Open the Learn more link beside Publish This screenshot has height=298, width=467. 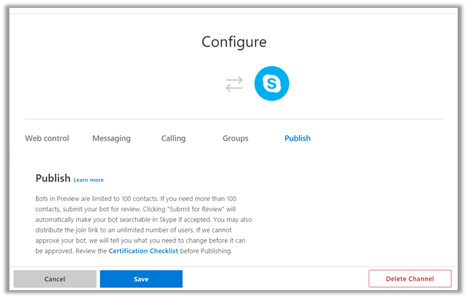point(88,180)
